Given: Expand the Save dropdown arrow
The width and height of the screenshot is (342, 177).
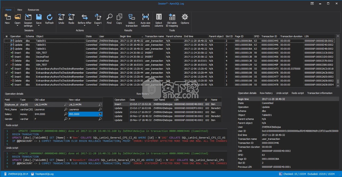Looking at the screenshot, I should (x=39, y=26).
